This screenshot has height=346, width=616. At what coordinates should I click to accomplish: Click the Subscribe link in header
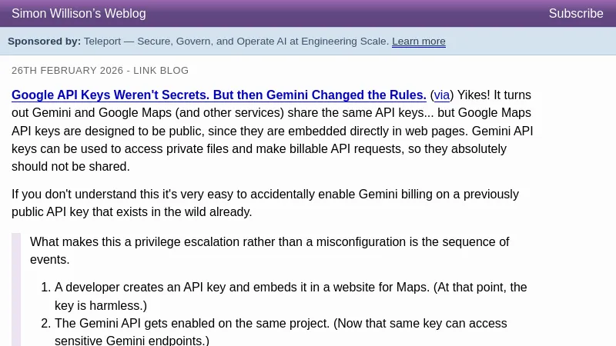tap(575, 14)
